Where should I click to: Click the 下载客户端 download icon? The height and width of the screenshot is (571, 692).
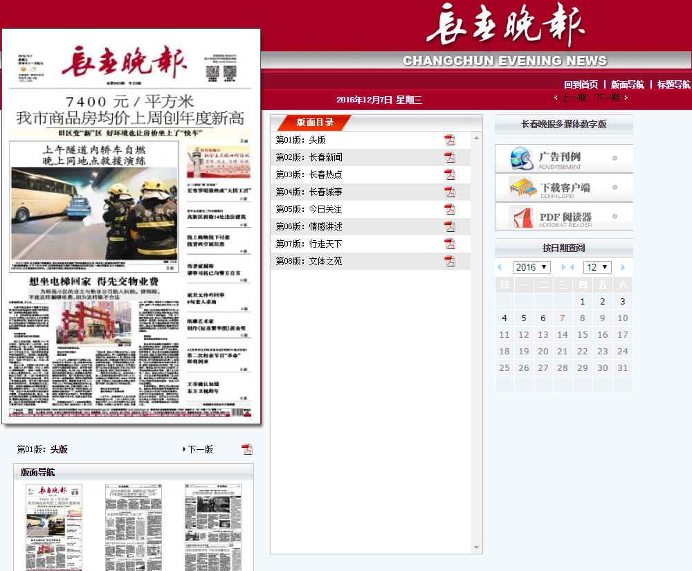tap(522, 188)
